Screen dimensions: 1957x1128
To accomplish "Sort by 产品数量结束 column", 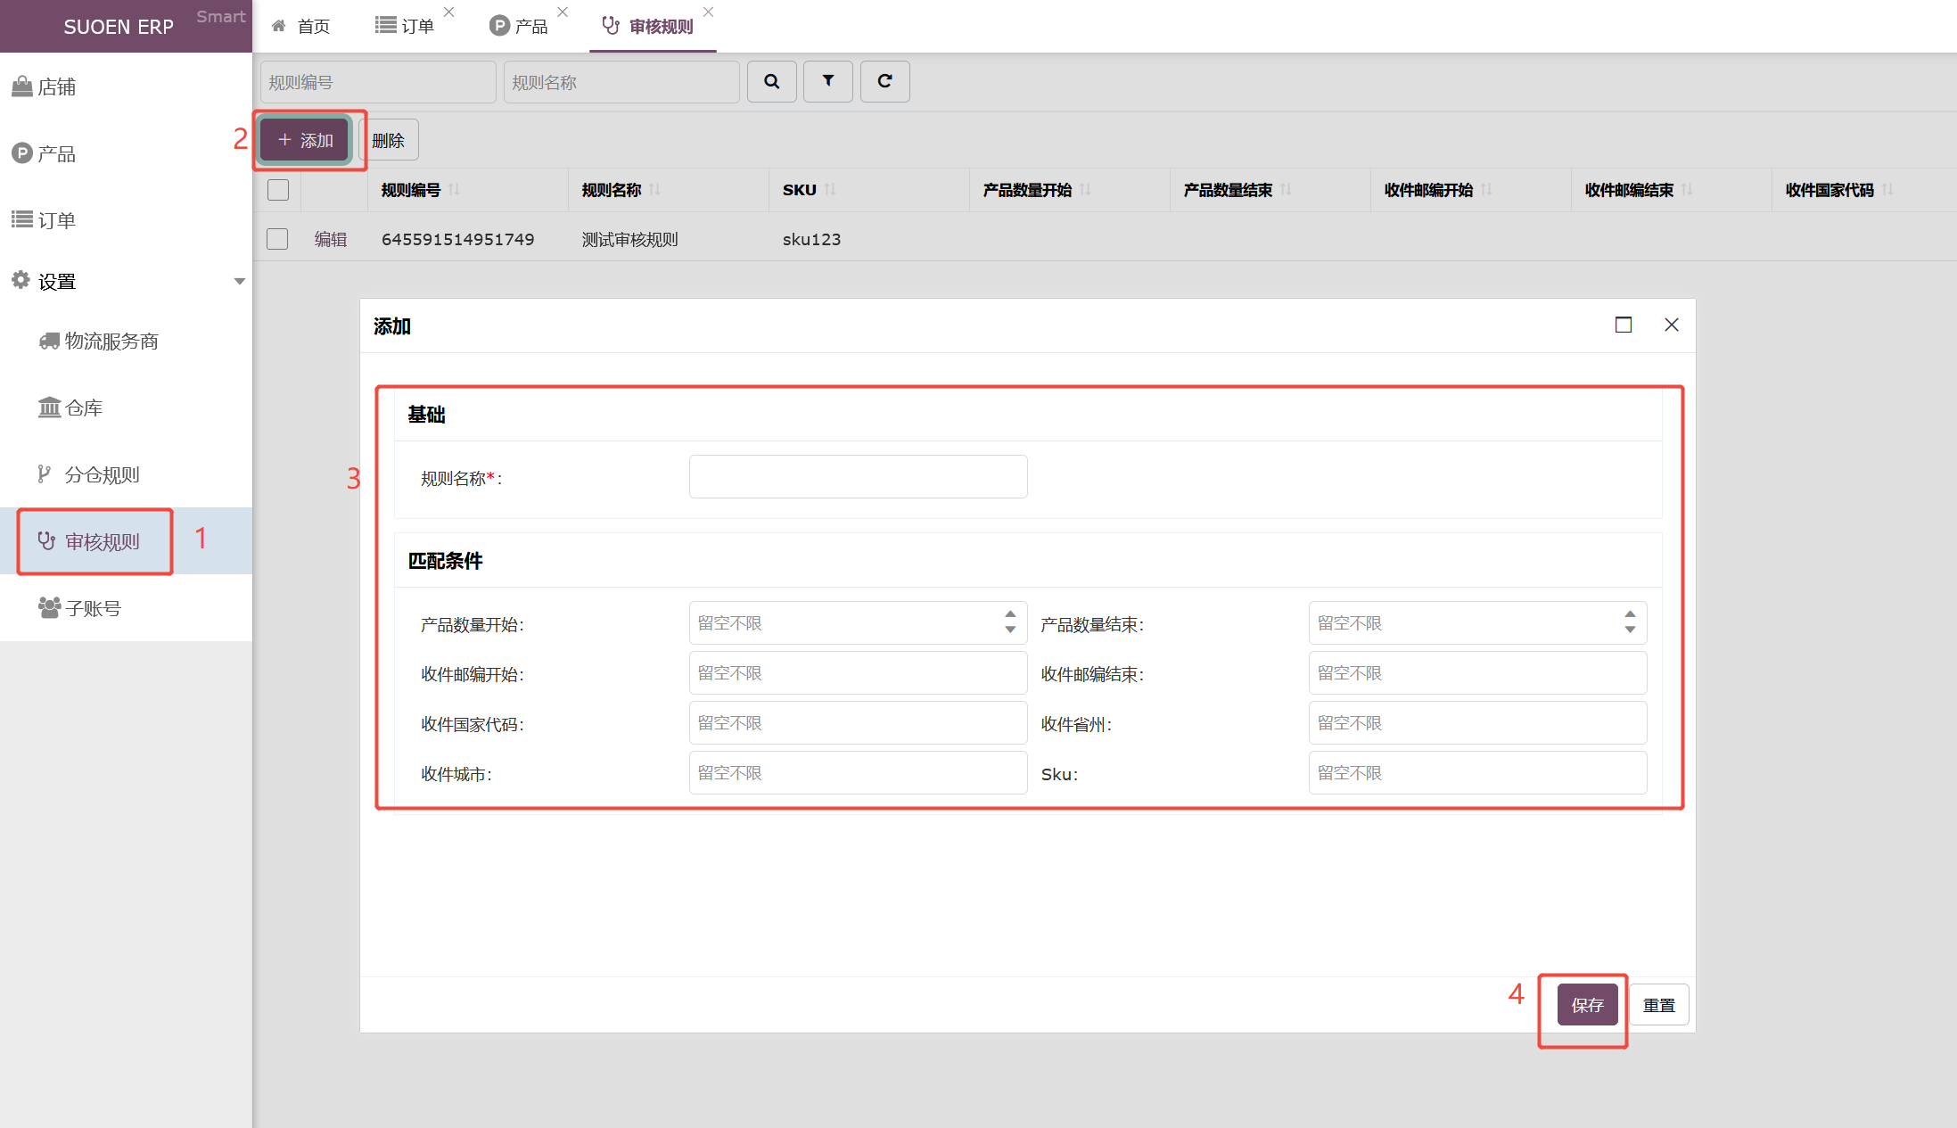I will coord(1286,189).
